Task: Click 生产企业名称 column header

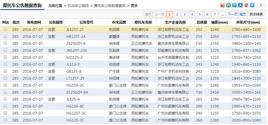Action: click(x=175, y=22)
